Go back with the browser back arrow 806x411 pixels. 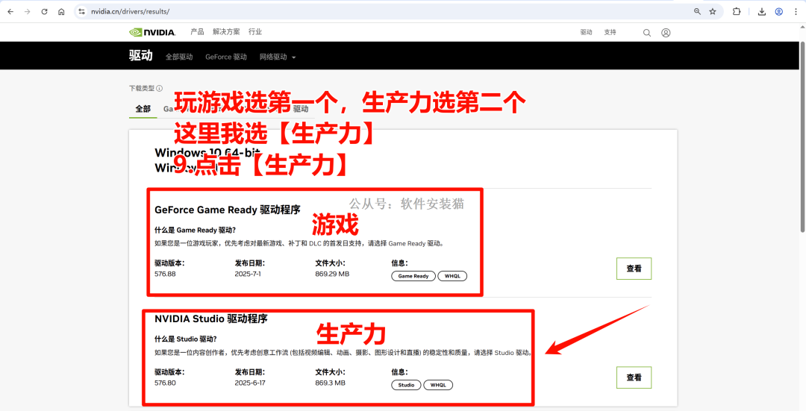(x=10, y=11)
